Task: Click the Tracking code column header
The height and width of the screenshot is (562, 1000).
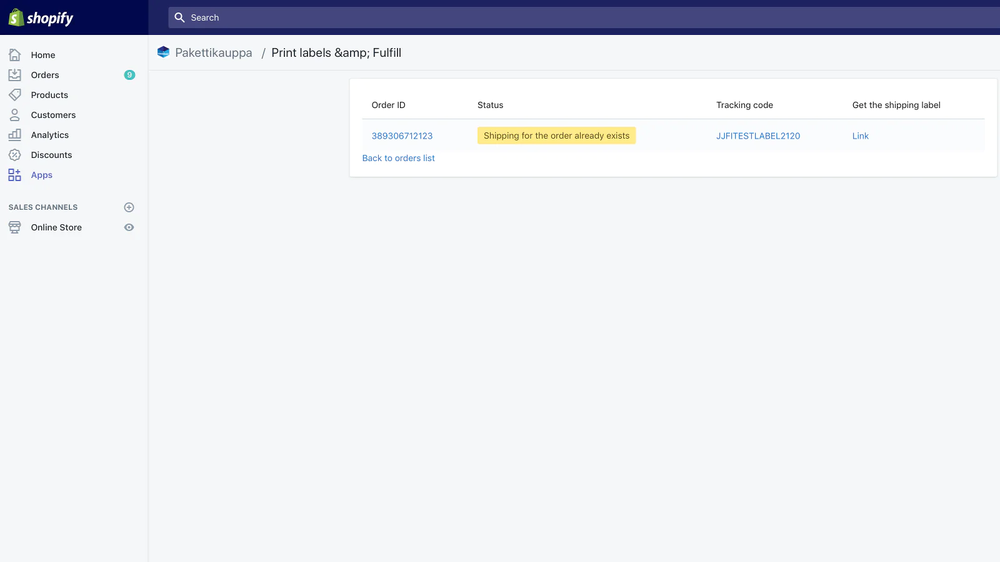Action: (x=744, y=105)
